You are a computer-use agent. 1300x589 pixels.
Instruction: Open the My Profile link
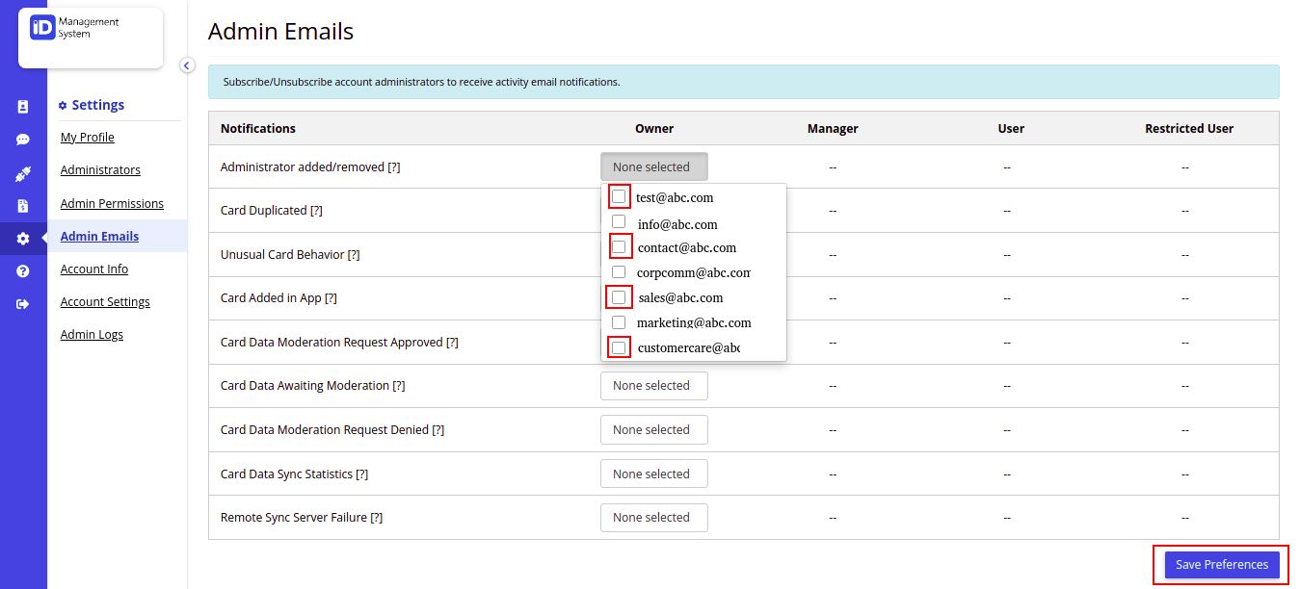(87, 137)
